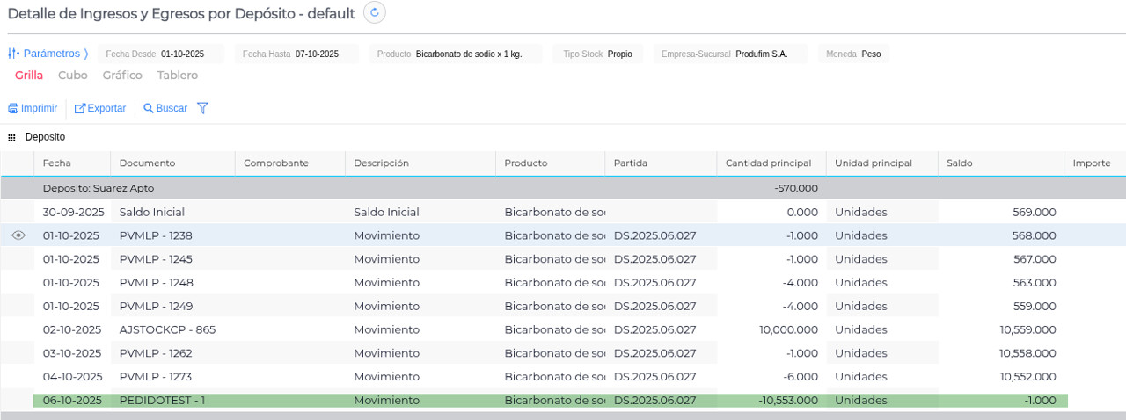Click the refresh icon beside the title
The width and height of the screenshot is (1126, 420).
tap(375, 12)
